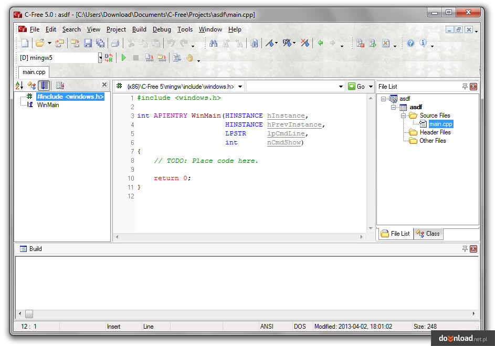Toggle the highlighted list view button in symbol panel

coord(44,85)
